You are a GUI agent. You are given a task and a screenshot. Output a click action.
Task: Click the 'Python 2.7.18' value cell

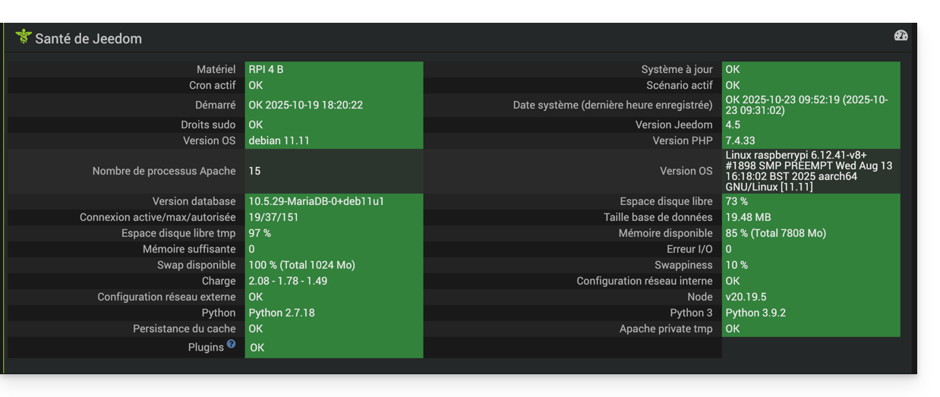tap(281, 313)
